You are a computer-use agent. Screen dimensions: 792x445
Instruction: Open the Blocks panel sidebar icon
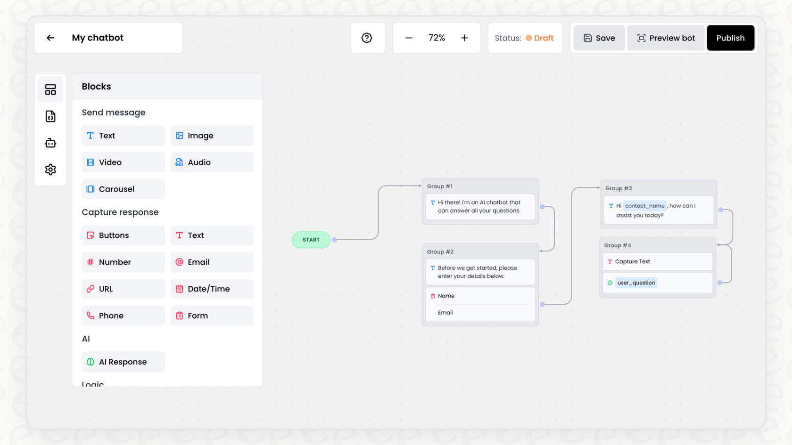[x=50, y=89]
